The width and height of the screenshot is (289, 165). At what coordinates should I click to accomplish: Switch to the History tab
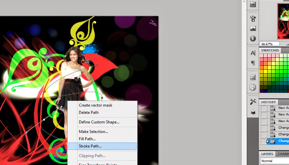click(x=269, y=102)
